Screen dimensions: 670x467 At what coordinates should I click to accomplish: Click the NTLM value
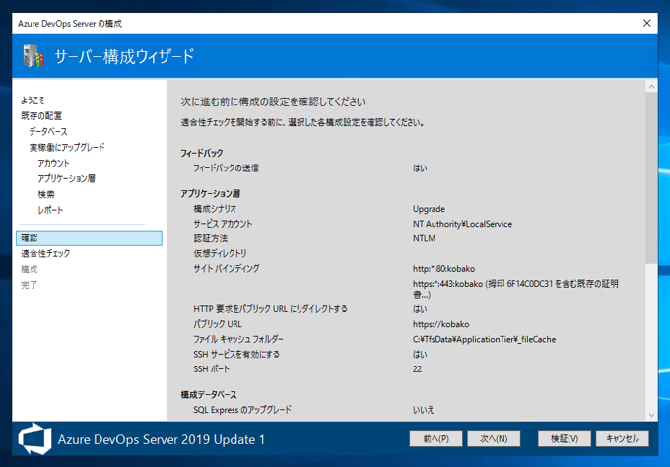pyautogui.click(x=424, y=238)
